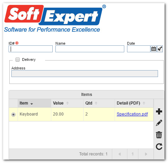The image size is (168, 163).
Task: Refresh the Items grid
Action: point(159,146)
